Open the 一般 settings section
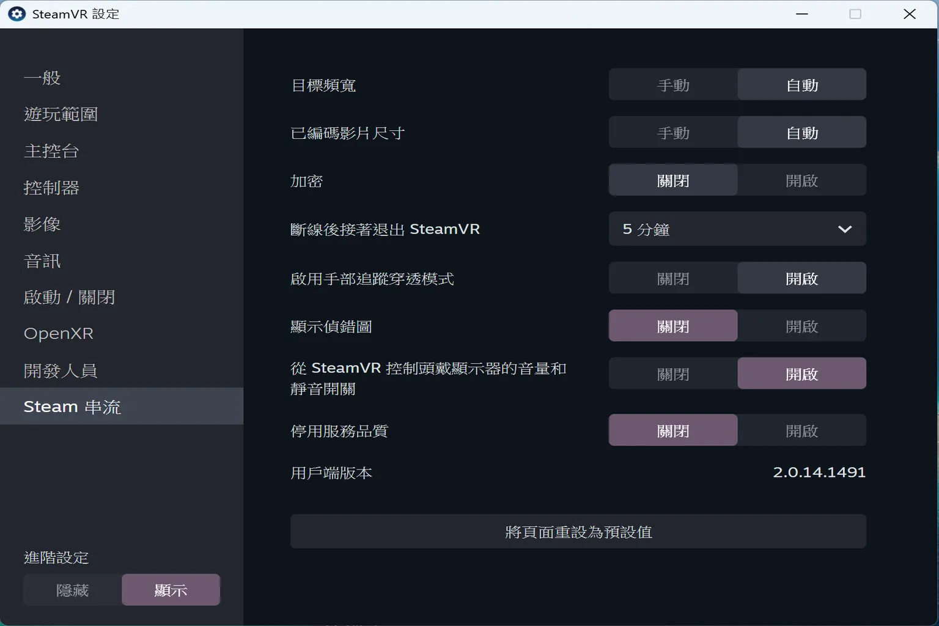This screenshot has width=939, height=626. [42, 78]
